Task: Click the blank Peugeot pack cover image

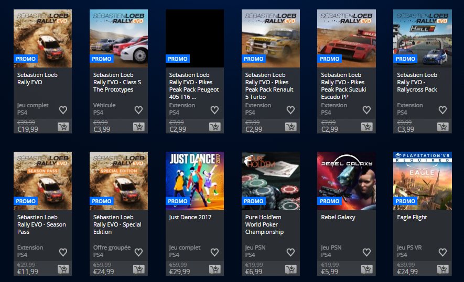Action: point(195,38)
